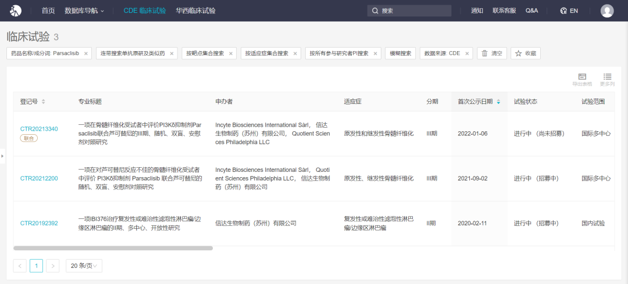
Task: Click 国内试验 scope cell
Action: pos(593,223)
